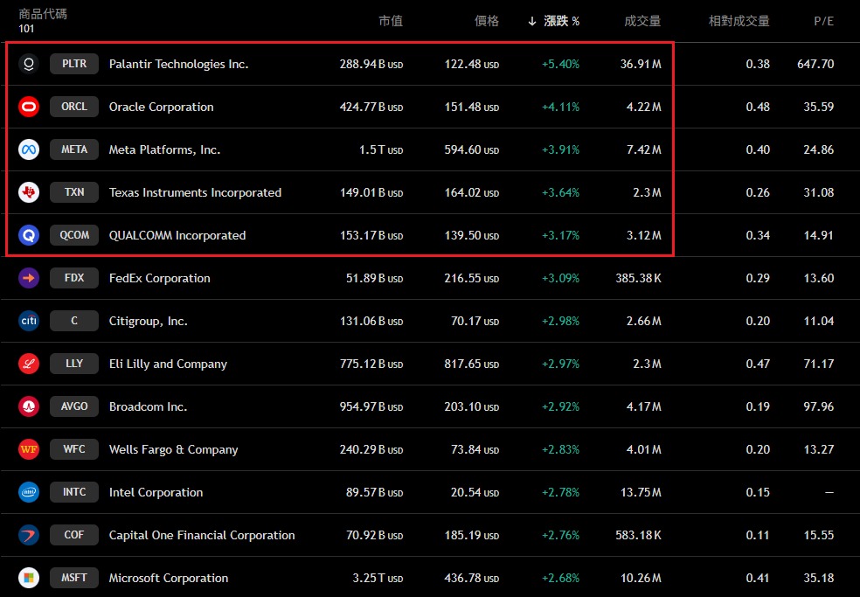The width and height of the screenshot is (860, 597).
Task: Click the Texas Instruments logo icon
Action: pos(29,192)
